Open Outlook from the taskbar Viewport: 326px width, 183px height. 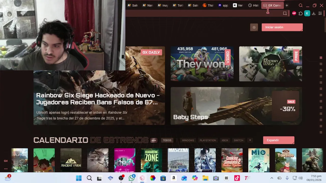point(184,178)
